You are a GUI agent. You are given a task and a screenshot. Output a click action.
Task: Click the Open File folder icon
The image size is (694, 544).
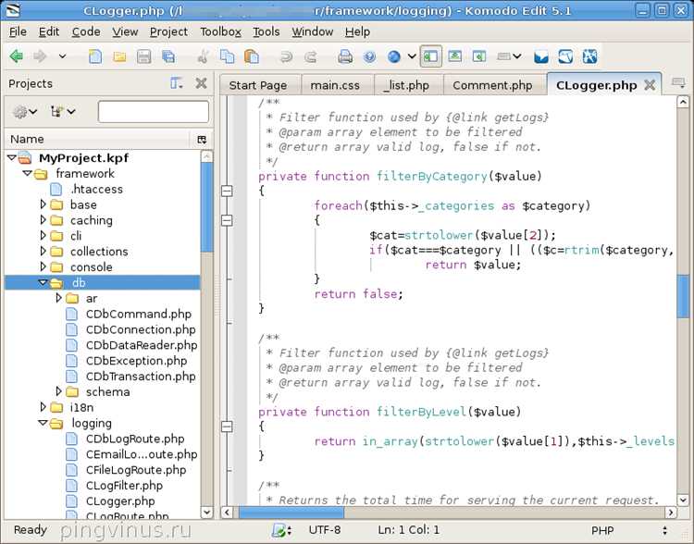pos(119,56)
